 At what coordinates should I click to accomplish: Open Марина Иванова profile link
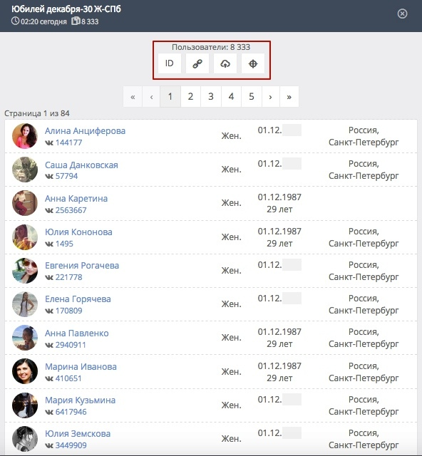click(x=81, y=367)
